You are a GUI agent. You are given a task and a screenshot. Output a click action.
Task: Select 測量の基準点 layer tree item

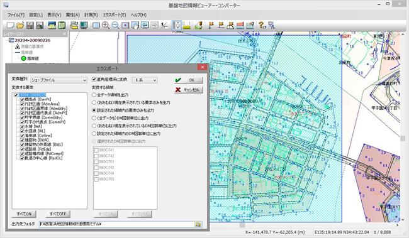coord(29,46)
